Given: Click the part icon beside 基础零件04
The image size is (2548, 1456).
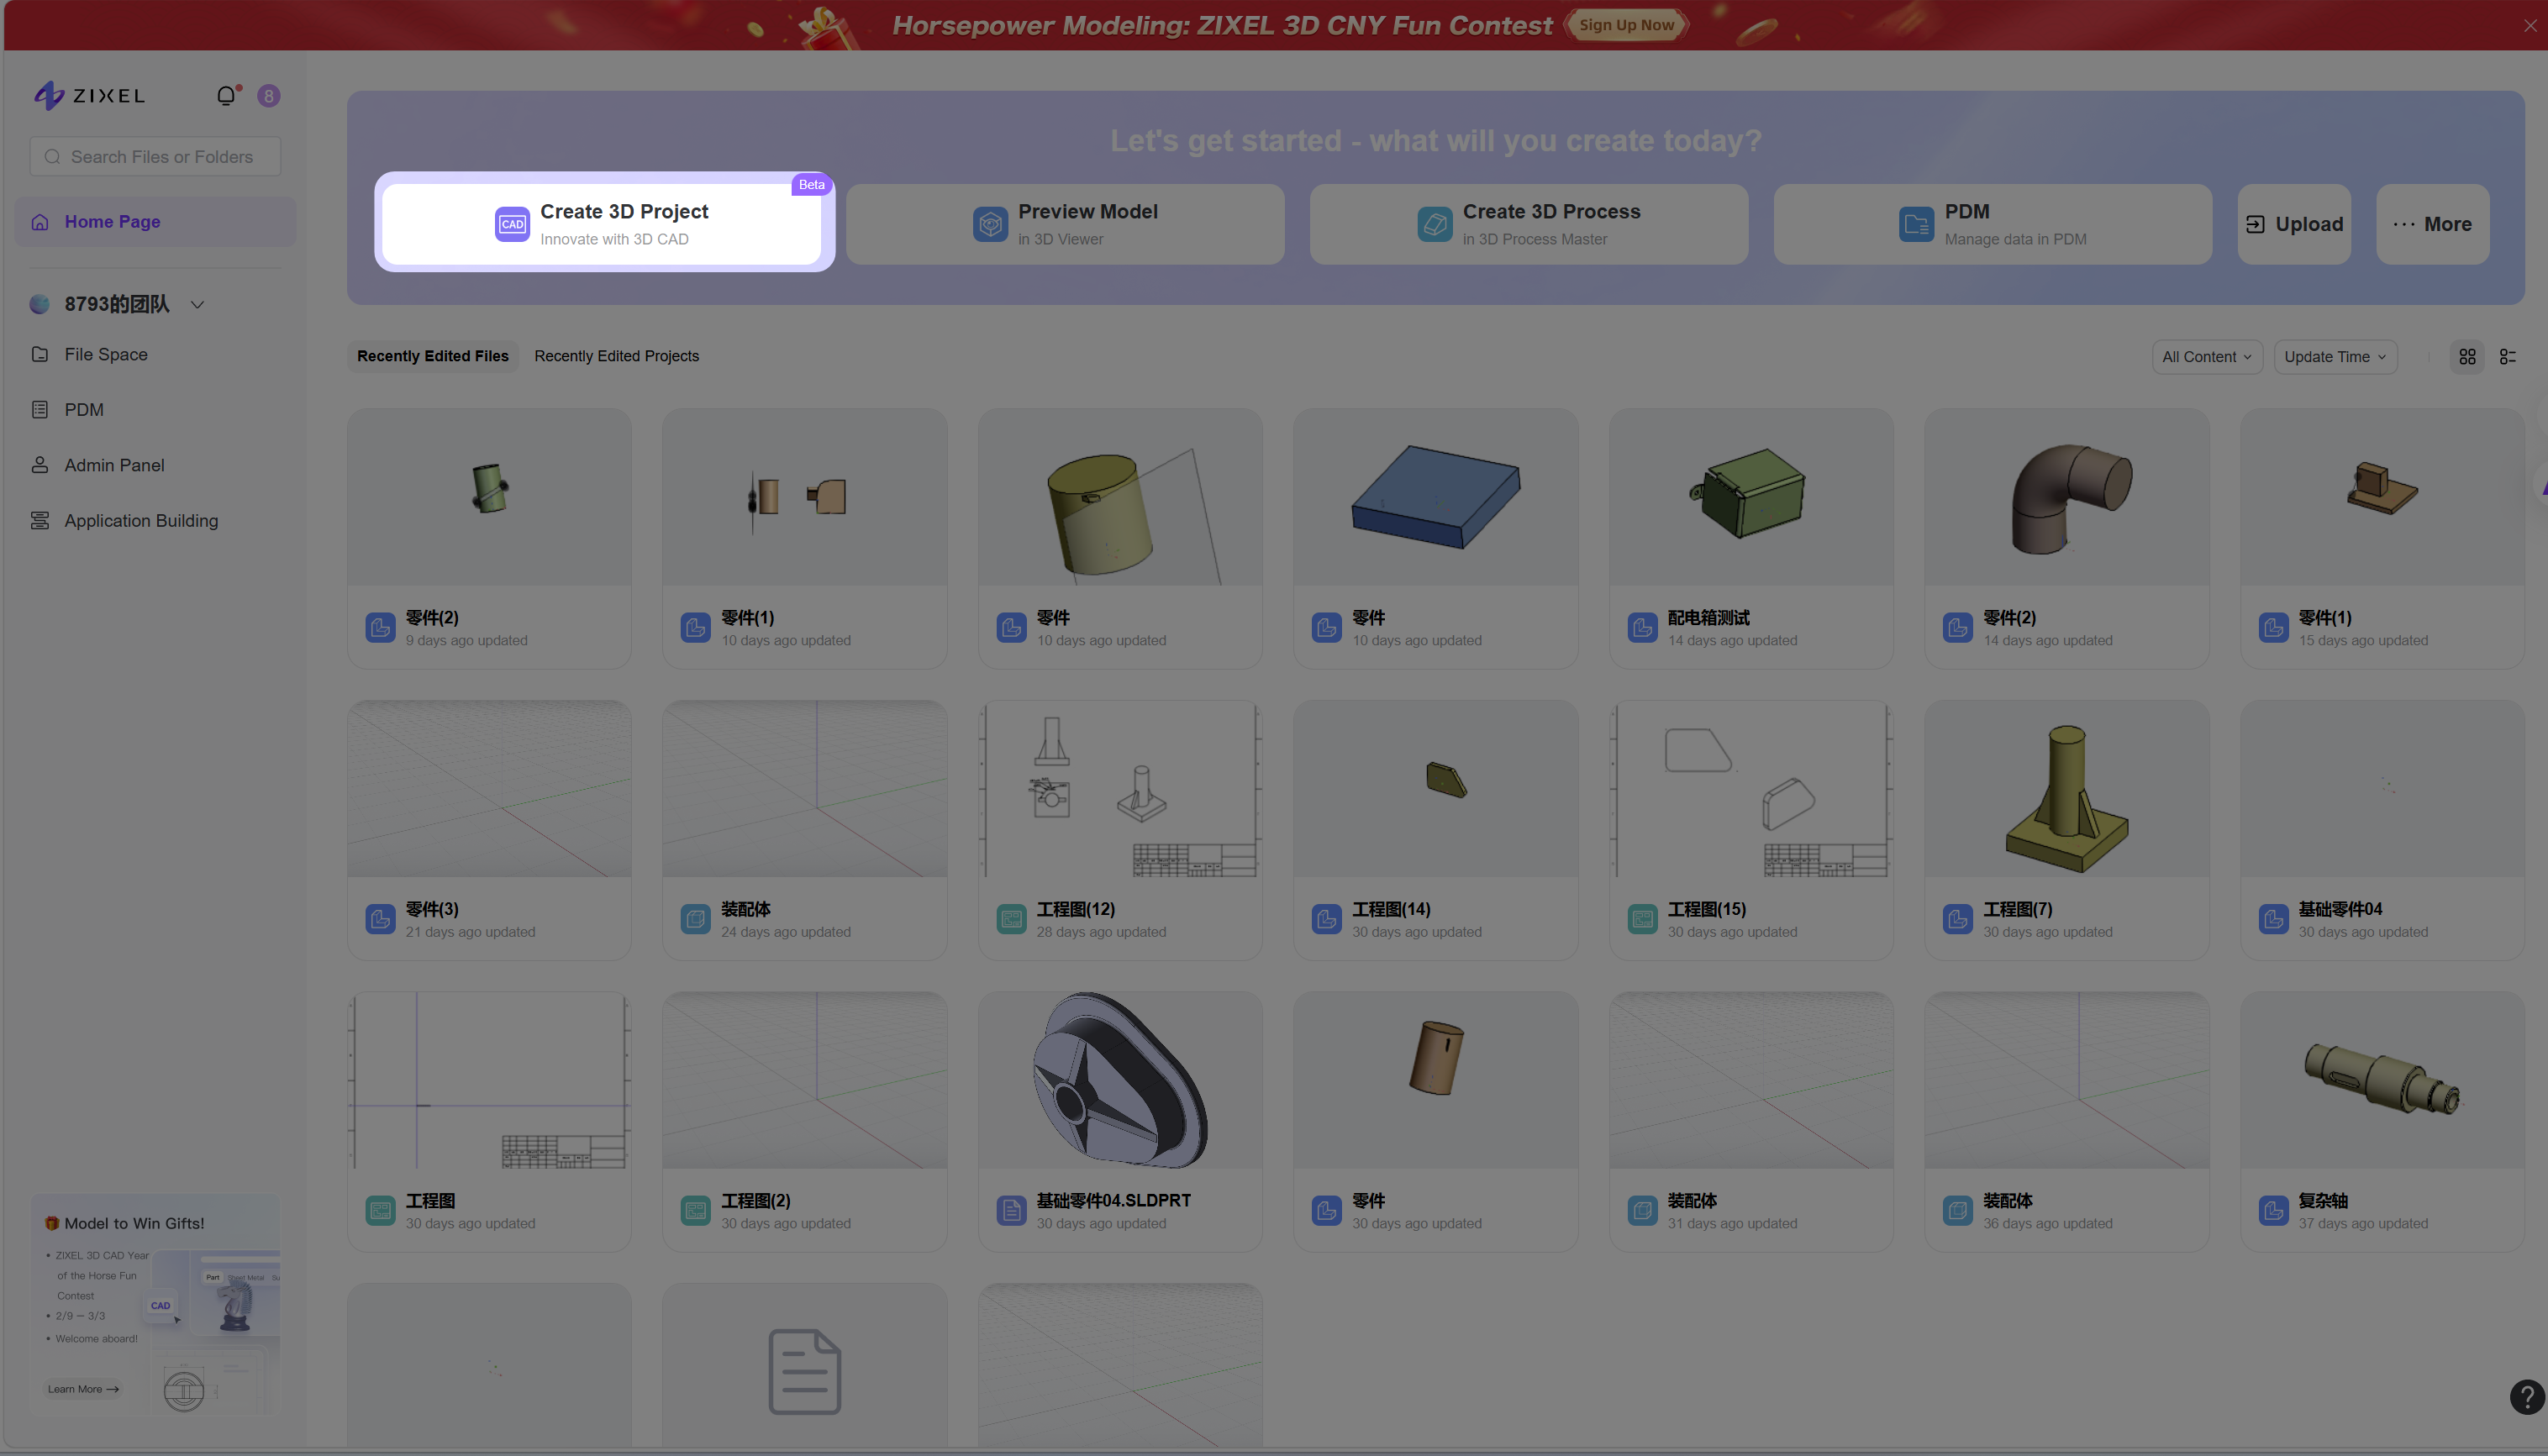Looking at the screenshot, I should 2273,919.
